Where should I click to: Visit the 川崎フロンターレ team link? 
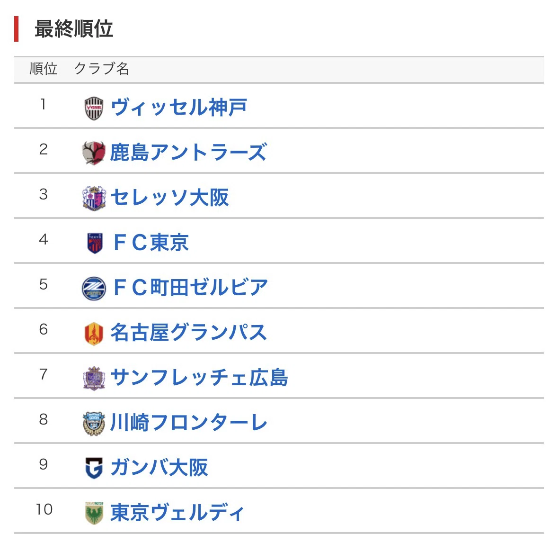point(189,423)
